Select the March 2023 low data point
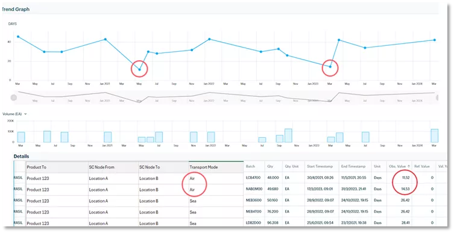454x233 pixels. [330, 67]
